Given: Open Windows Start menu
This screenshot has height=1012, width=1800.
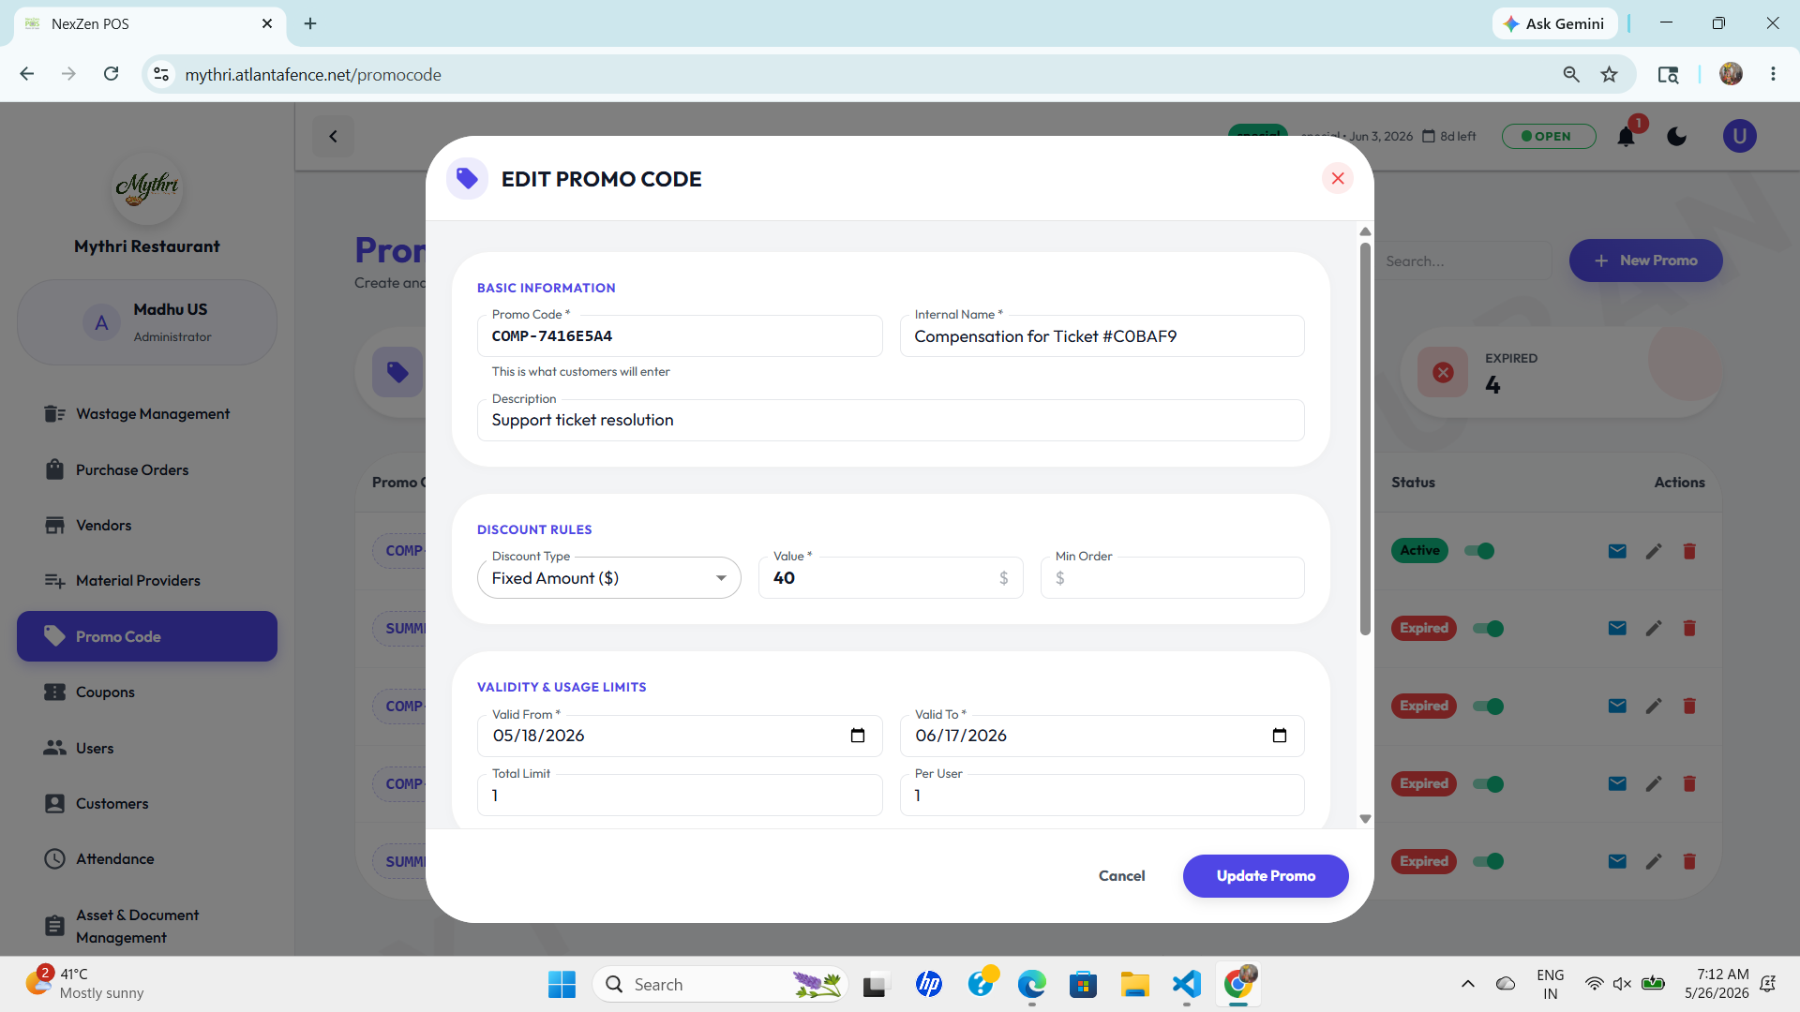Looking at the screenshot, I should 562,984.
